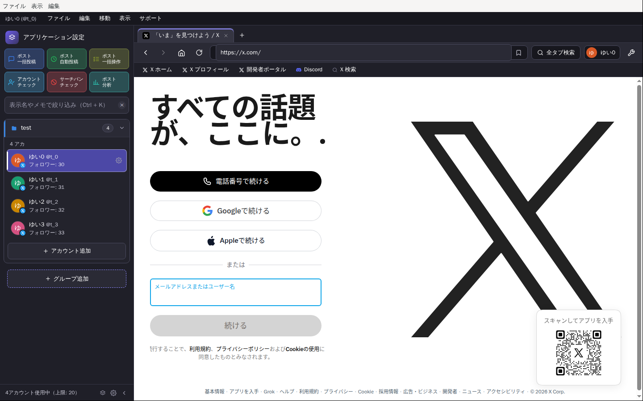
Task: Click the browser home icon
Action: click(181, 53)
